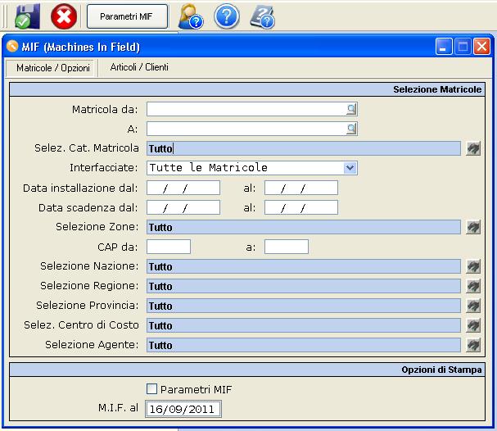Open lookup for Matricola da field
This screenshot has width=497, height=431.
click(x=351, y=109)
